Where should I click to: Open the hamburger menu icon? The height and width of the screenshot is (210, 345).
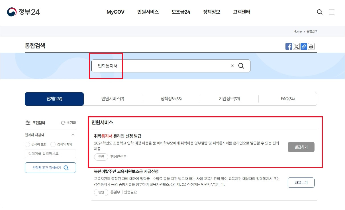(x=332, y=12)
